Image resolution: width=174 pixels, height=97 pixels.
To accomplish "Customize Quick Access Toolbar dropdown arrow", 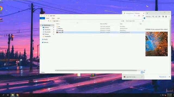I will click(48, 16).
